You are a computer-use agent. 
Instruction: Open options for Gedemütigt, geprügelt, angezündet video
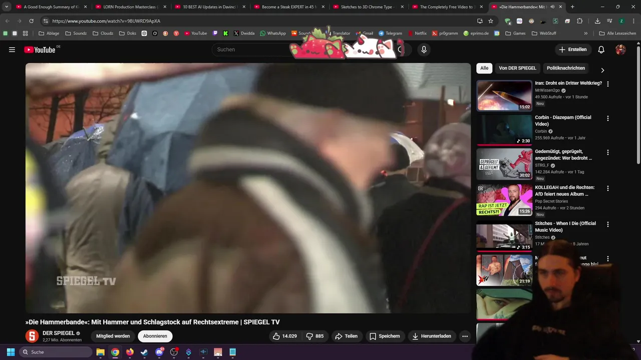608,152
